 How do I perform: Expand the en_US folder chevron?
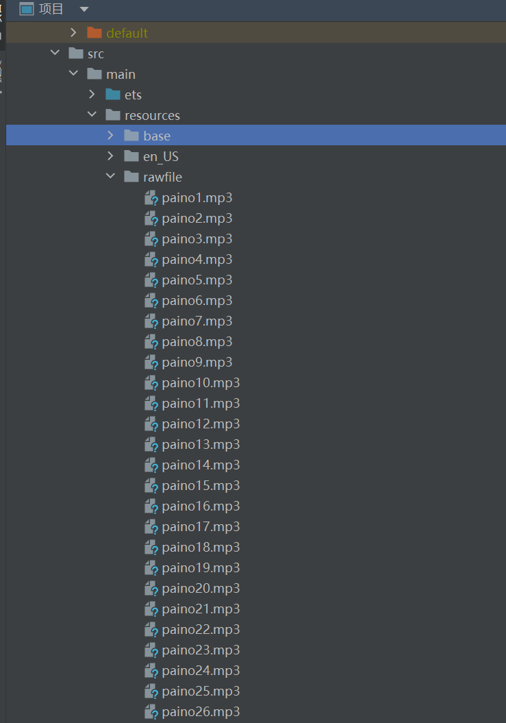(x=112, y=156)
